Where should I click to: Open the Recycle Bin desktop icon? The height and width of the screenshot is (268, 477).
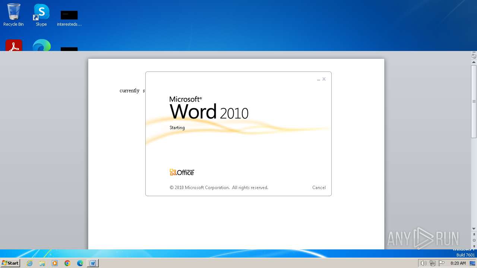13,15
